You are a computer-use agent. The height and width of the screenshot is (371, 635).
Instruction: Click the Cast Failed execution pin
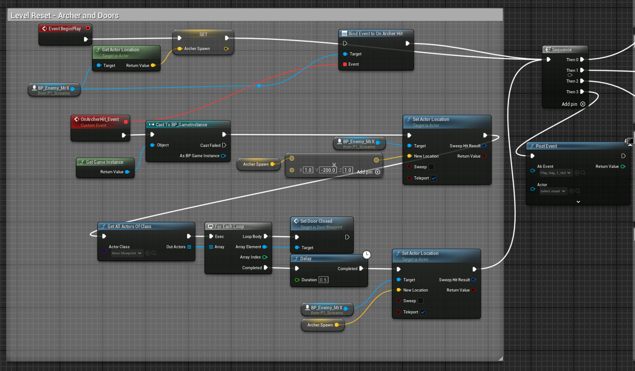click(x=224, y=145)
